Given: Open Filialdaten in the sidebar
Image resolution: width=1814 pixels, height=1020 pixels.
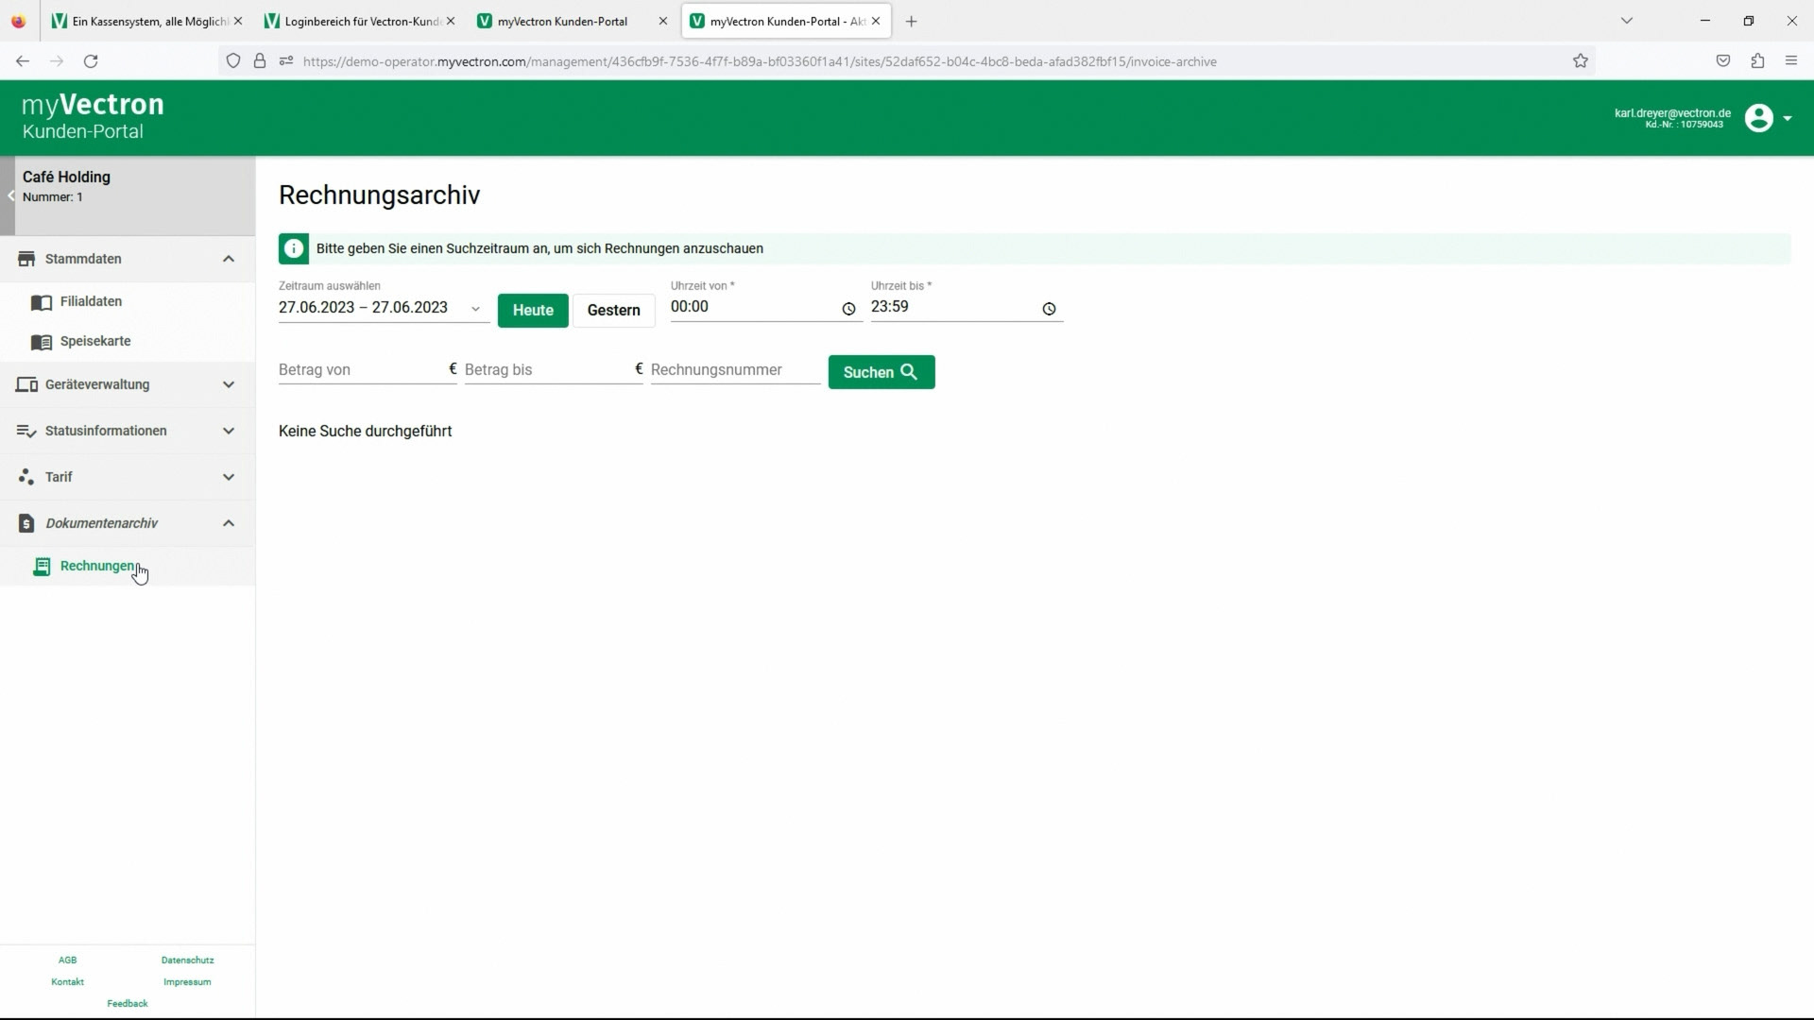Looking at the screenshot, I should 91,301.
